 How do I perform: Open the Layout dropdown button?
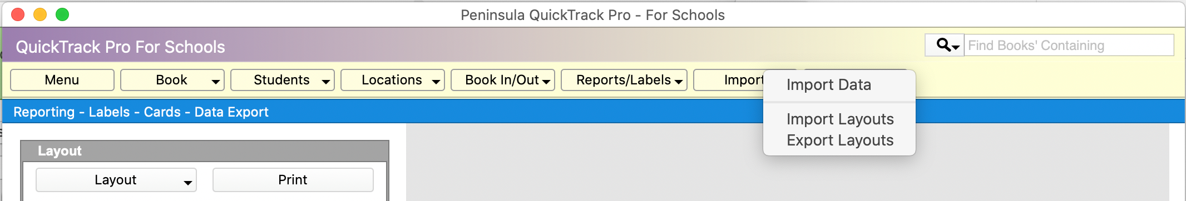[116, 180]
